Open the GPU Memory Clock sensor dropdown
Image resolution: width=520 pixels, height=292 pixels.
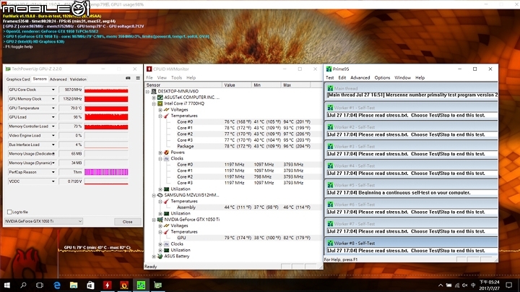(53, 99)
